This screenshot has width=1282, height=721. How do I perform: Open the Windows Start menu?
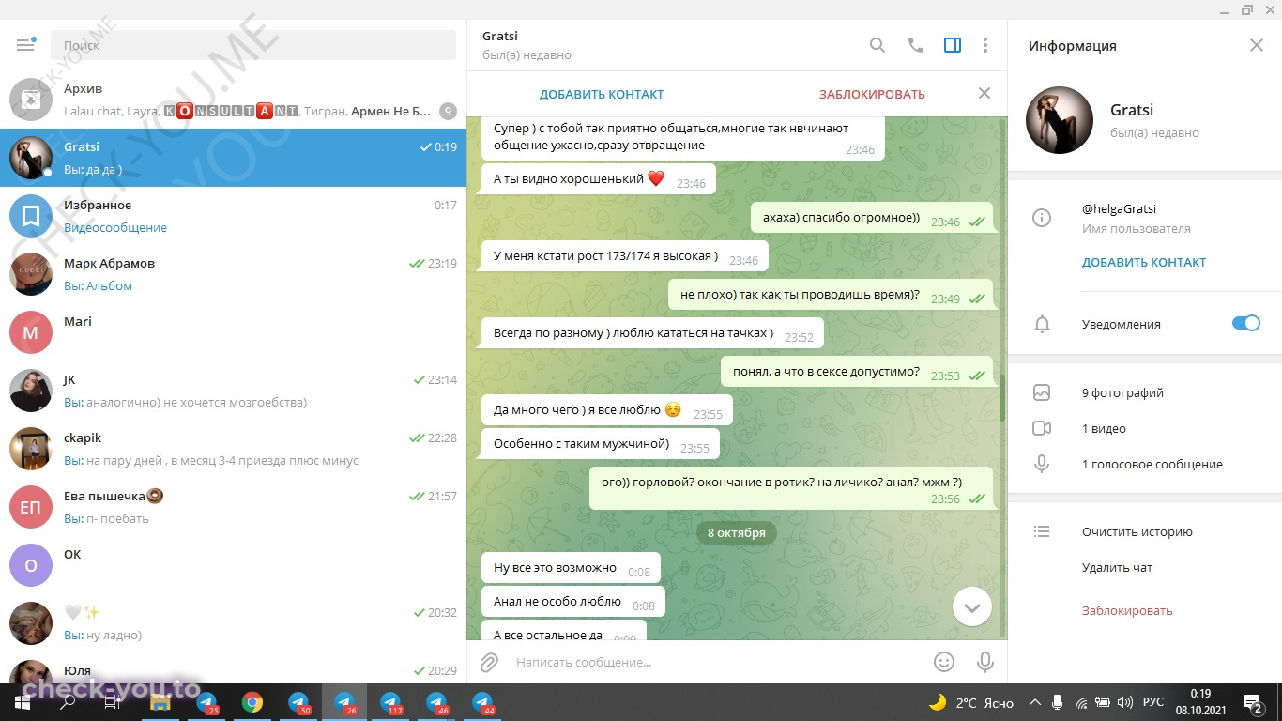point(23,702)
